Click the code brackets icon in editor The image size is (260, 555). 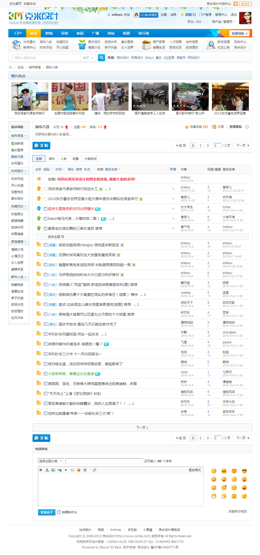click(72, 470)
